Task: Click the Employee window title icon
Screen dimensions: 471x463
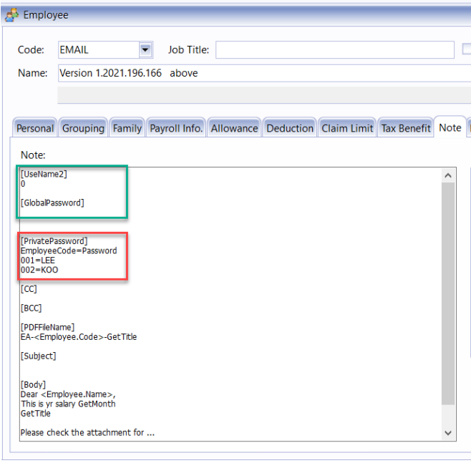Action: pos(12,14)
